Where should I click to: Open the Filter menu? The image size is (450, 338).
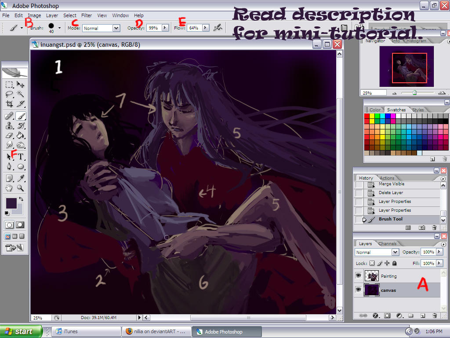point(87,15)
